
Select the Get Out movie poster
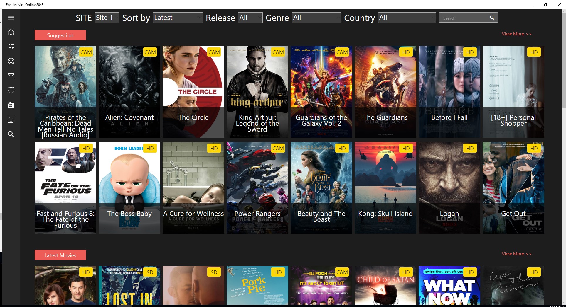pos(513,188)
